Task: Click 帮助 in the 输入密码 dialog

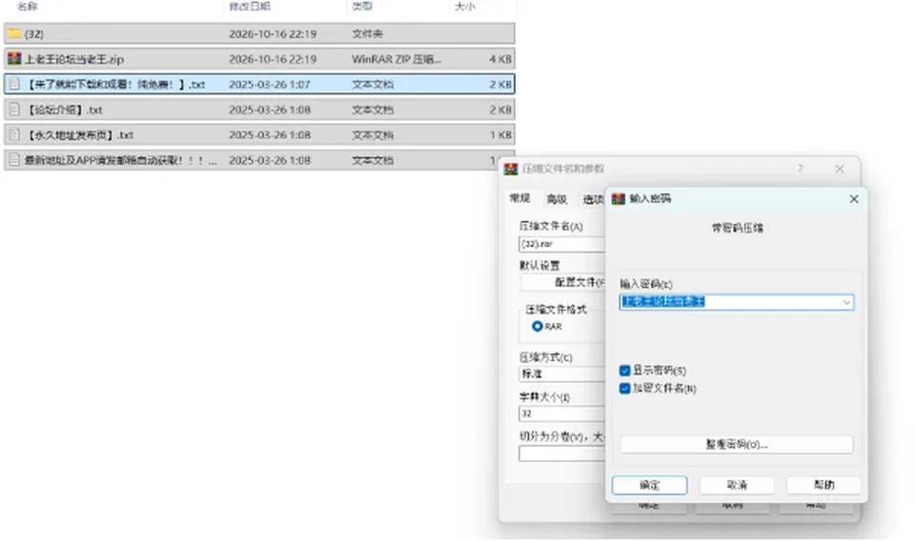Action: coord(823,485)
